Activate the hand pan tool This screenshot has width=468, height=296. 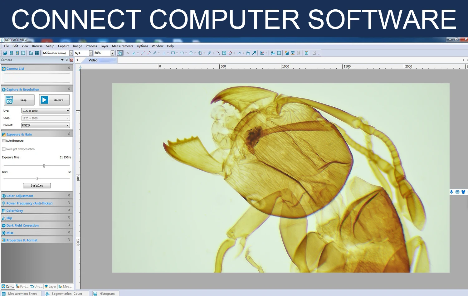click(x=120, y=53)
